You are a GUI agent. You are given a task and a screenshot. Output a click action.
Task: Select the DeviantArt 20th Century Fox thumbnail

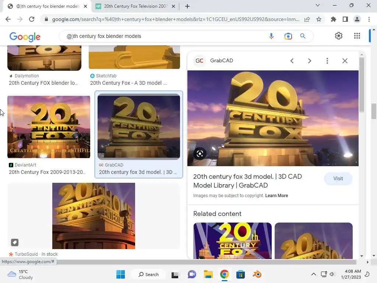pyautogui.click(x=49, y=127)
